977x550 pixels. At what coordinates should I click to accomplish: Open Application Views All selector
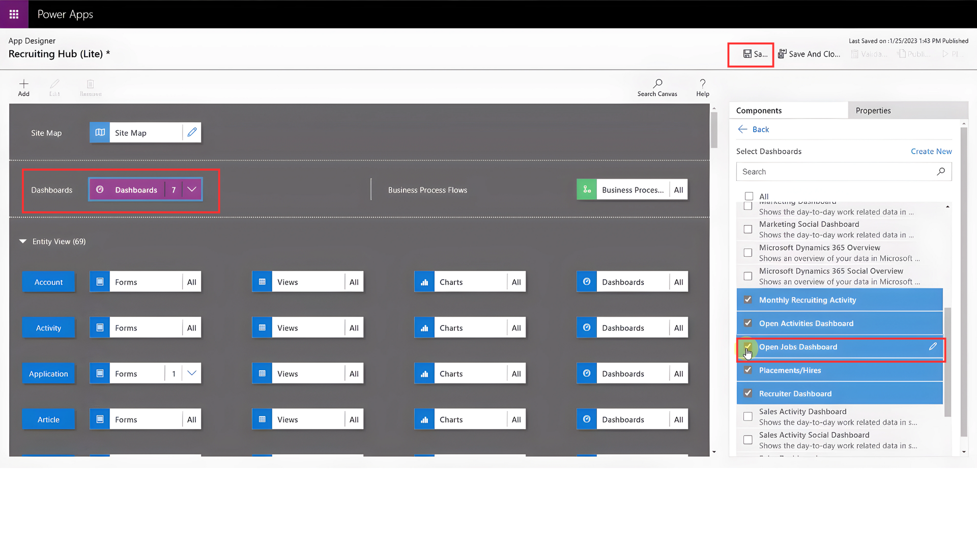coord(354,373)
